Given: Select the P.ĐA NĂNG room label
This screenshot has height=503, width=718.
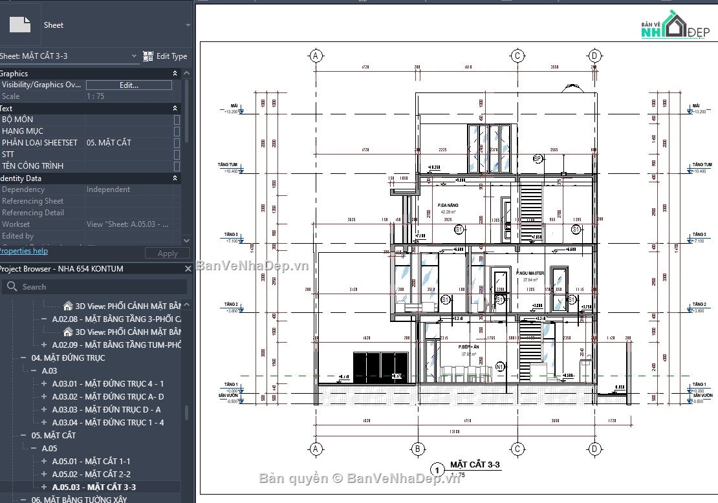Looking at the screenshot, I should pos(448,206).
